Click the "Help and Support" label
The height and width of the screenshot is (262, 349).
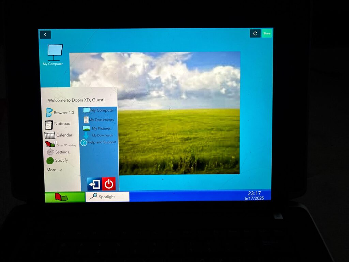(x=102, y=142)
